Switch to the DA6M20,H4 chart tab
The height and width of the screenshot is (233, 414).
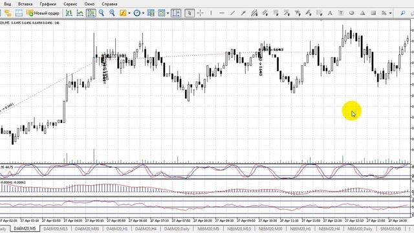coord(146,228)
